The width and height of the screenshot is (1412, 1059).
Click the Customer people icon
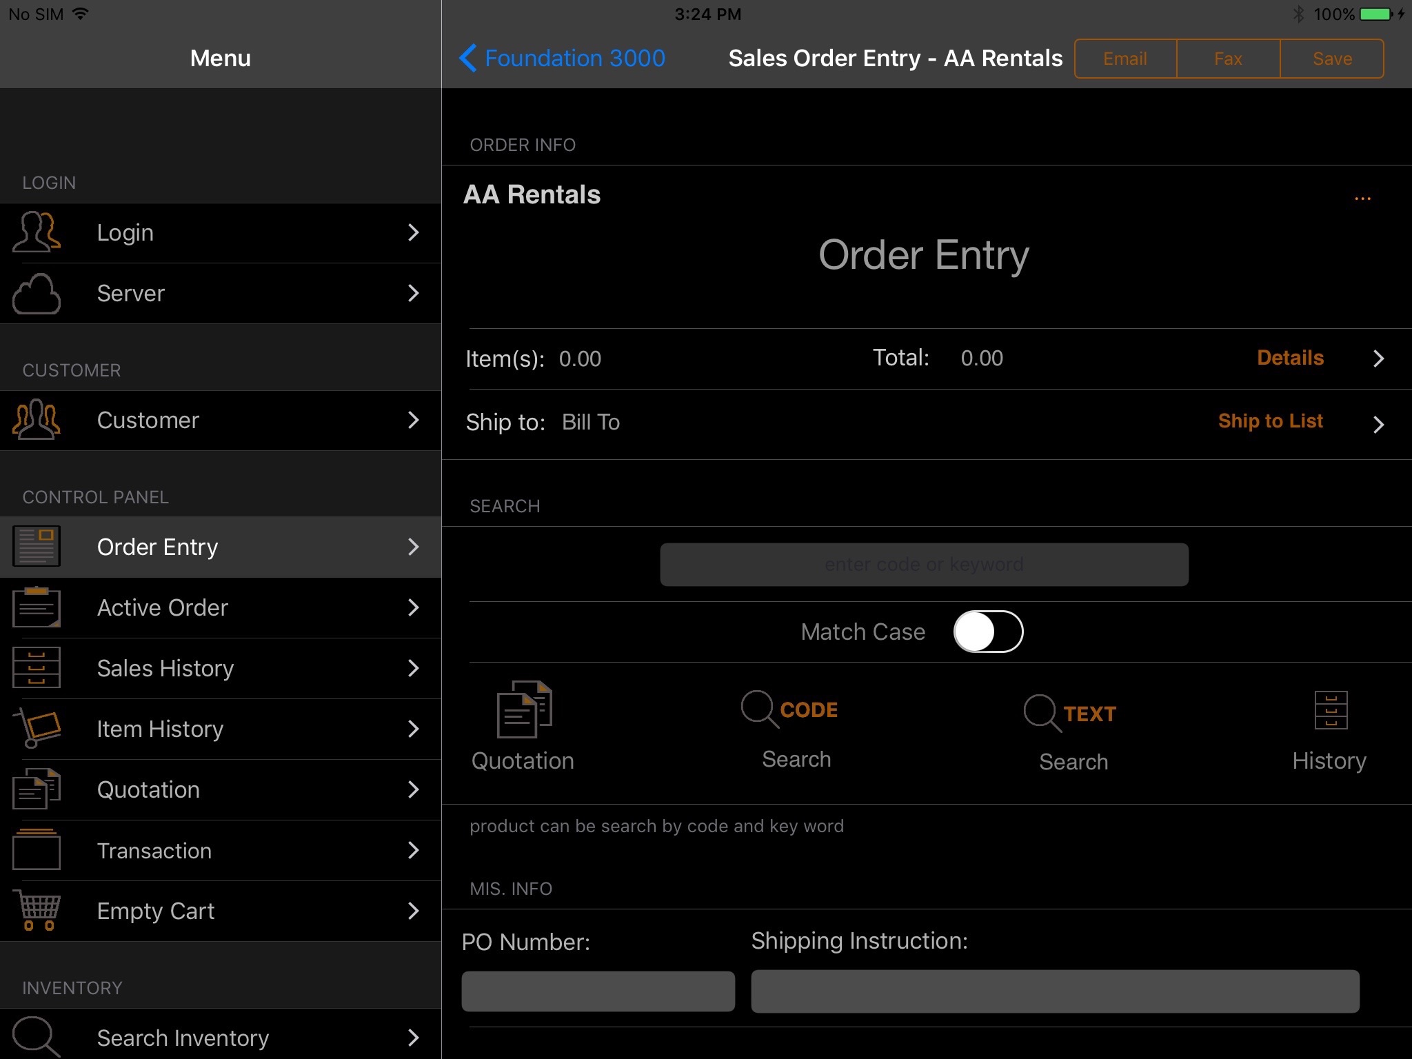pyautogui.click(x=37, y=420)
